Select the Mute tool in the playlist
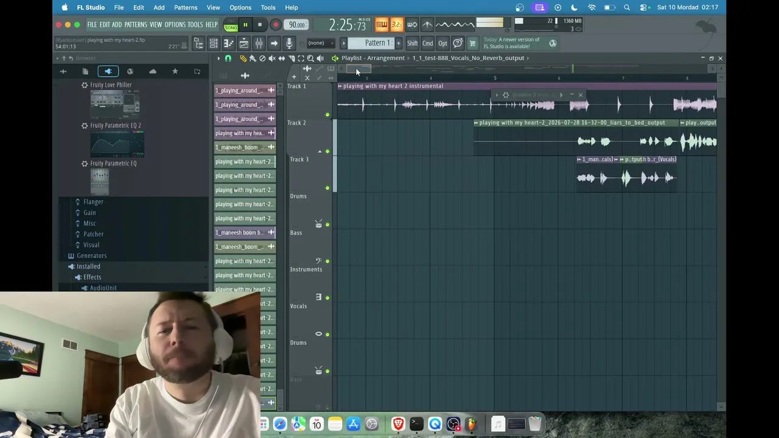Image resolution: width=779 pixels, height=438 pixels. pos(272,58)
